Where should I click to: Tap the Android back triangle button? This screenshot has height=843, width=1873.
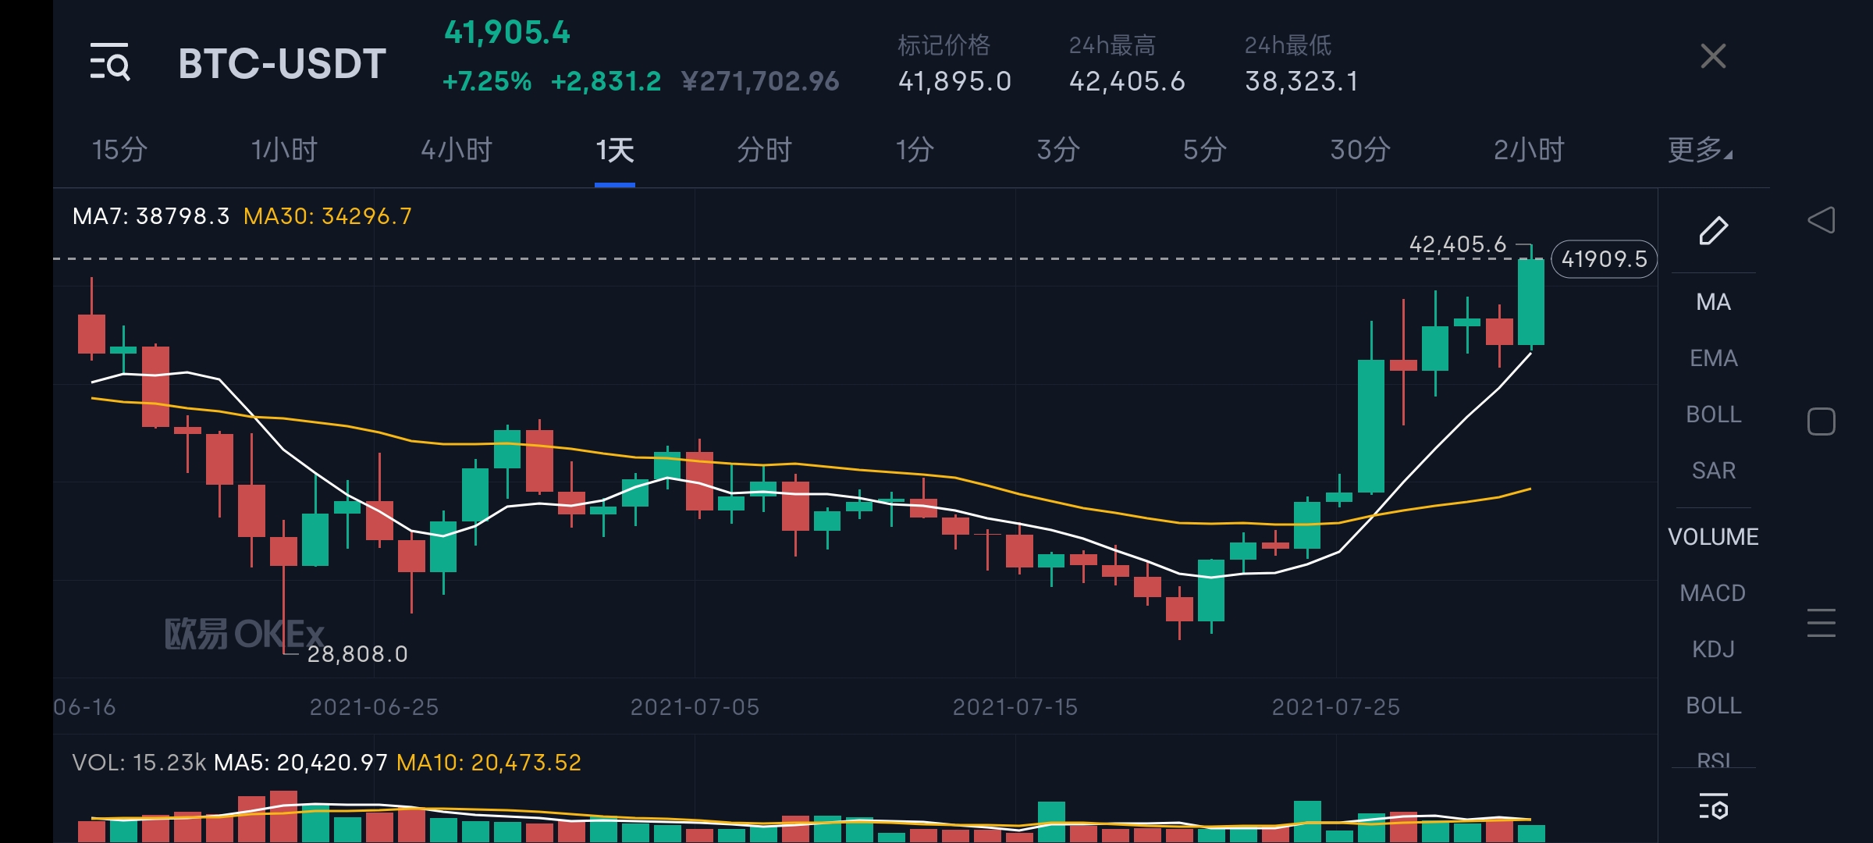point(1821,220)
